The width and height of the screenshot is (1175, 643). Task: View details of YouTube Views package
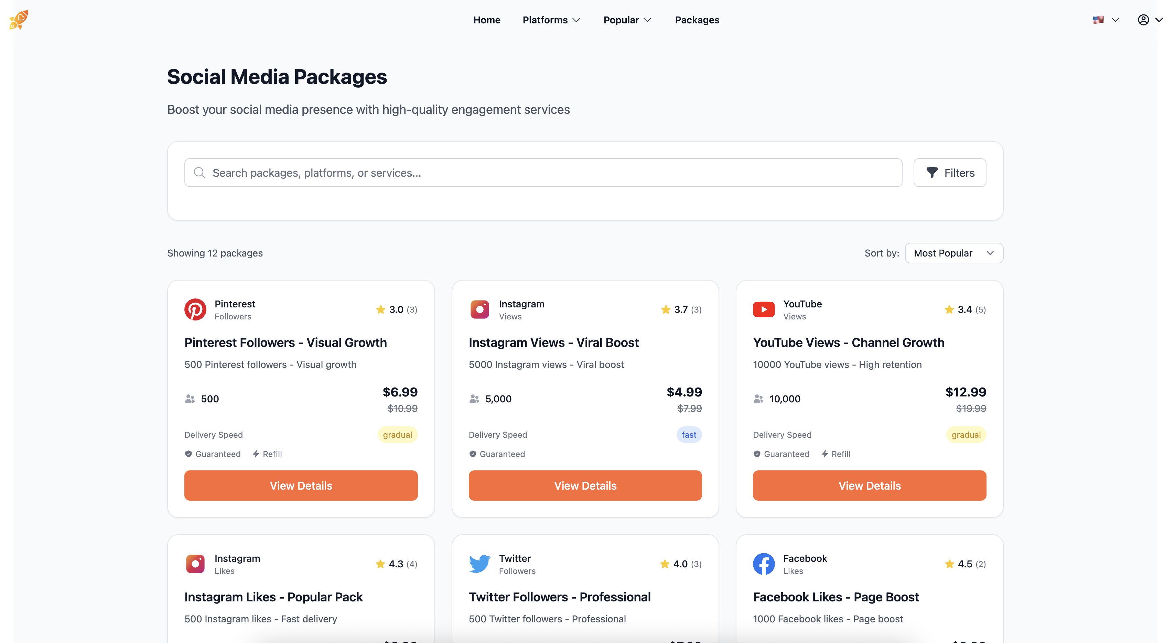(870, 486)
